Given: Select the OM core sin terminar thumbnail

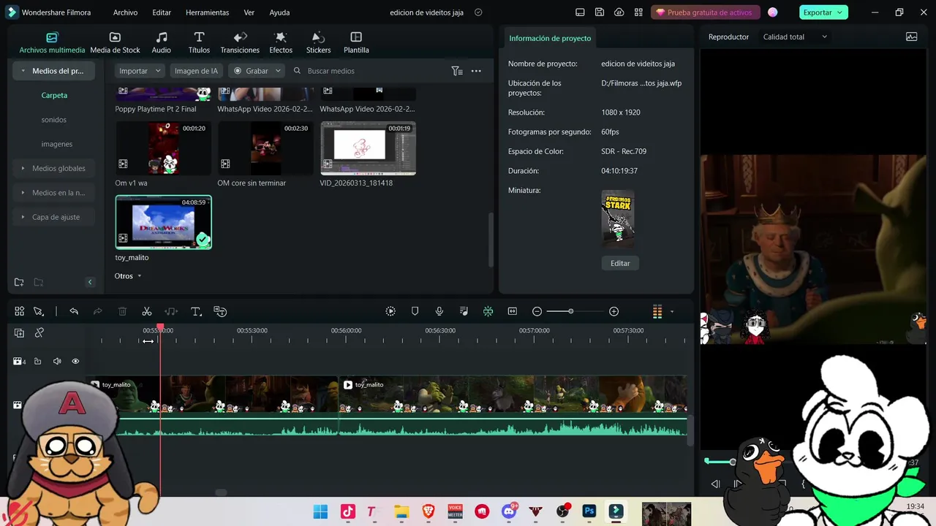Looking at the screenshot, I should point(265,148).
